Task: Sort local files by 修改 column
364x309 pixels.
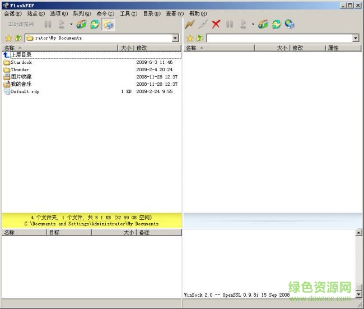Action: tap(157, 48)
